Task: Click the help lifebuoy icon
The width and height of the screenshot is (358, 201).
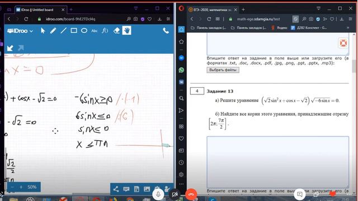Action: 343,43
